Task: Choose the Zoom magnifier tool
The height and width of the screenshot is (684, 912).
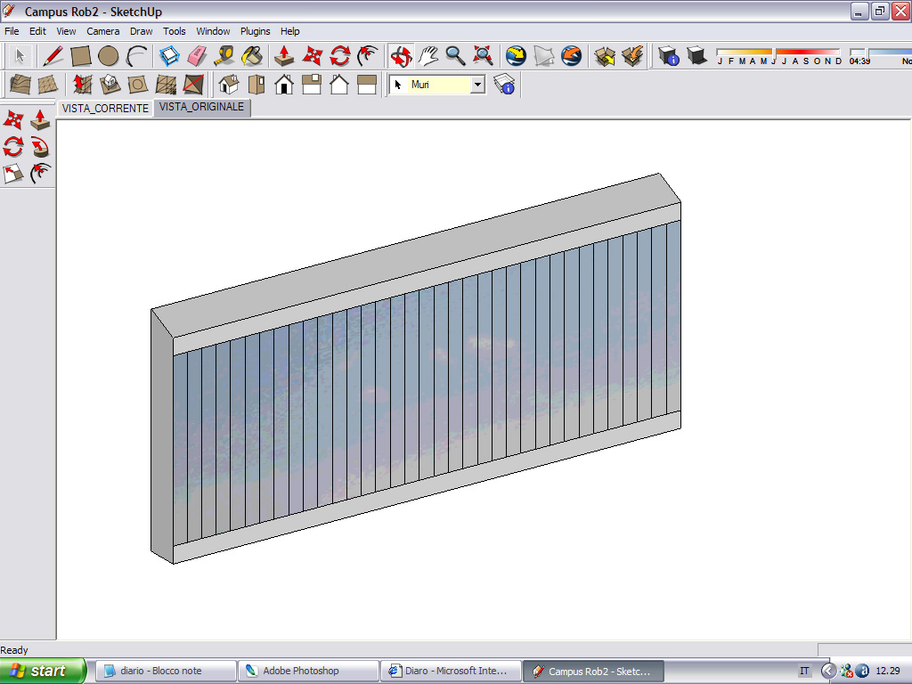Action: click(455, 56)
